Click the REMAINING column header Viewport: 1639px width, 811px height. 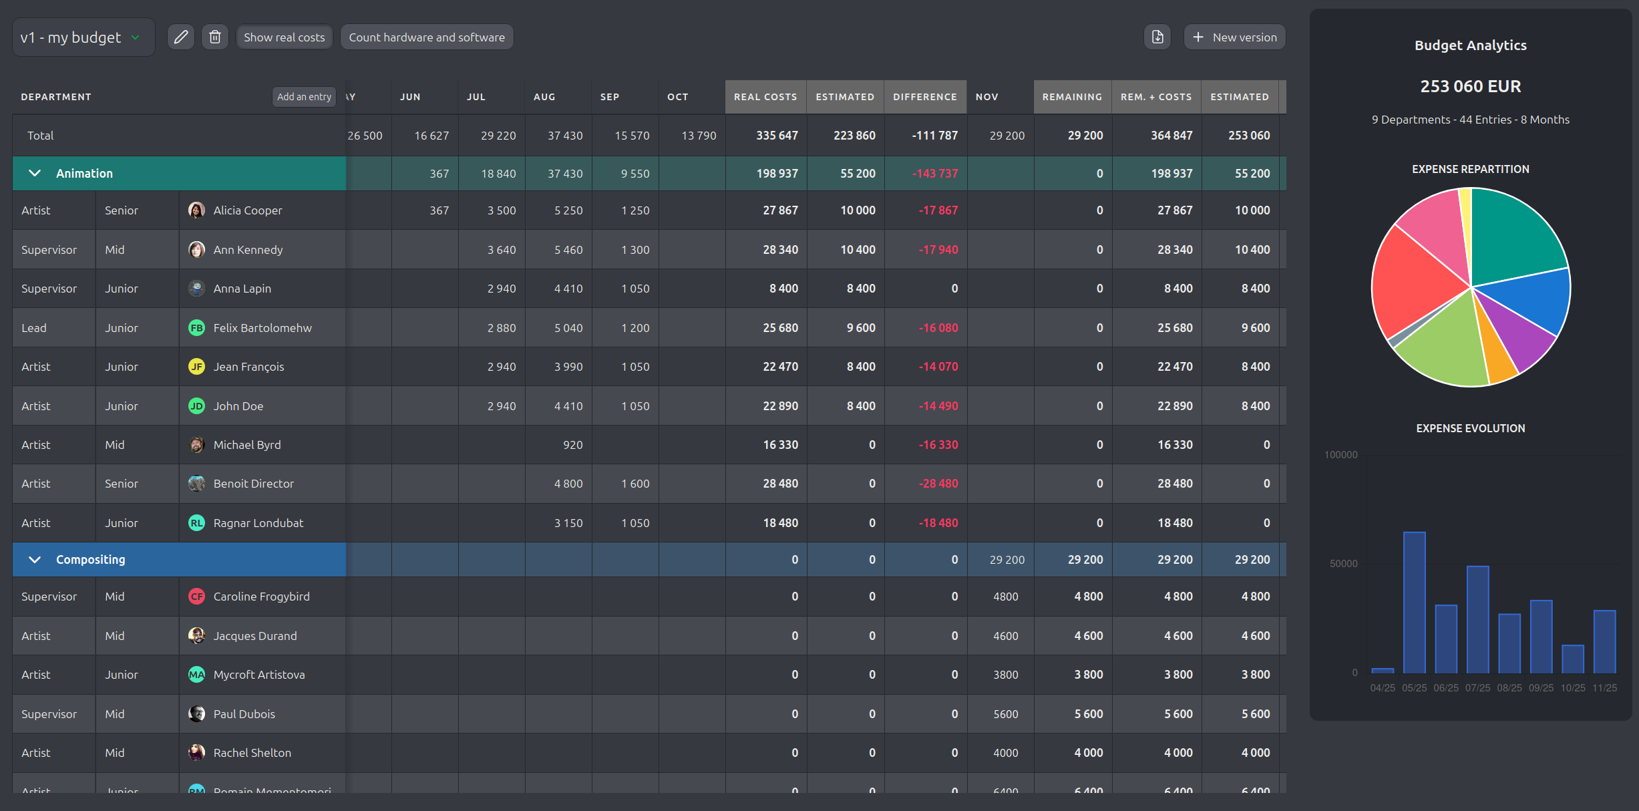[1072, 97]
